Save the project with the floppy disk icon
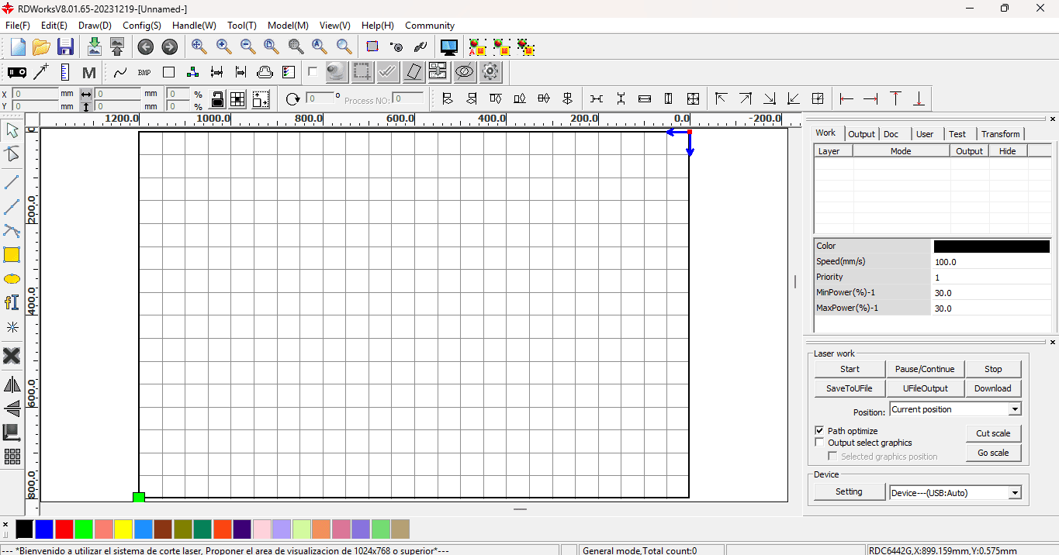1059x555 pixels. (65, 47)
